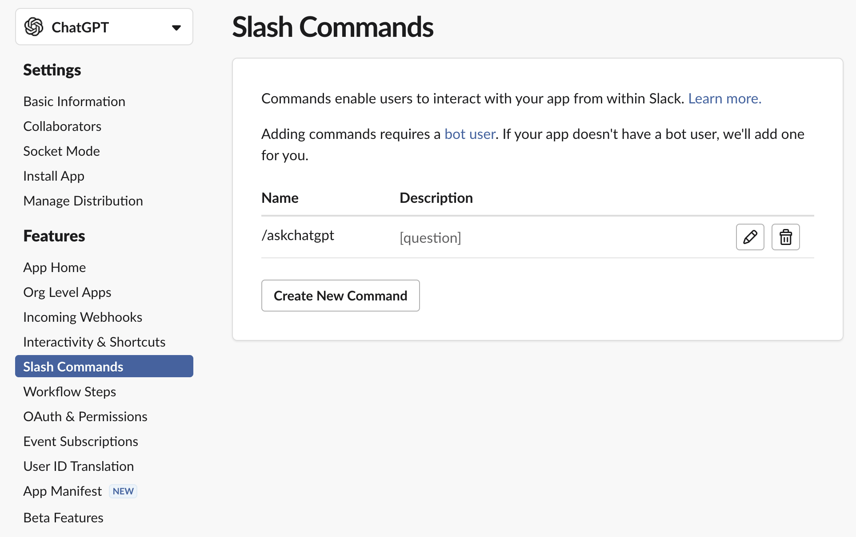Click the Create New Command button
Screen dimensions: 856x537
coord(340,296)
